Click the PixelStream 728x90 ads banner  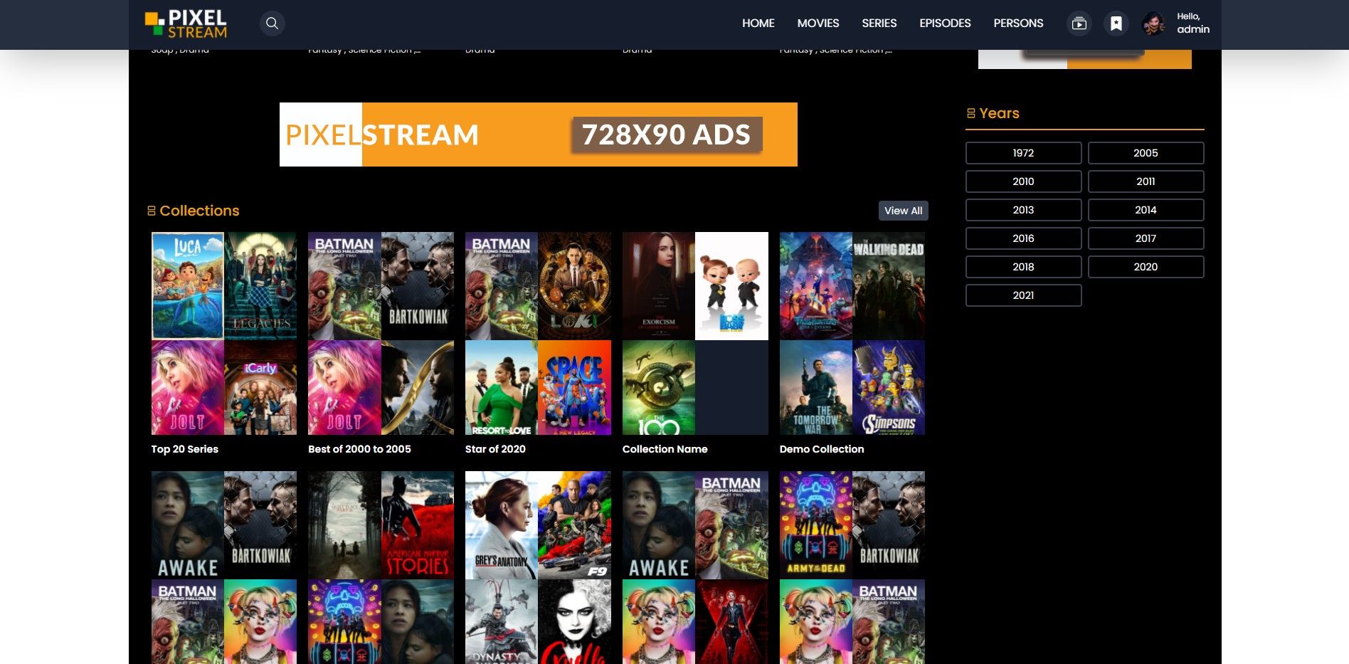539,135
